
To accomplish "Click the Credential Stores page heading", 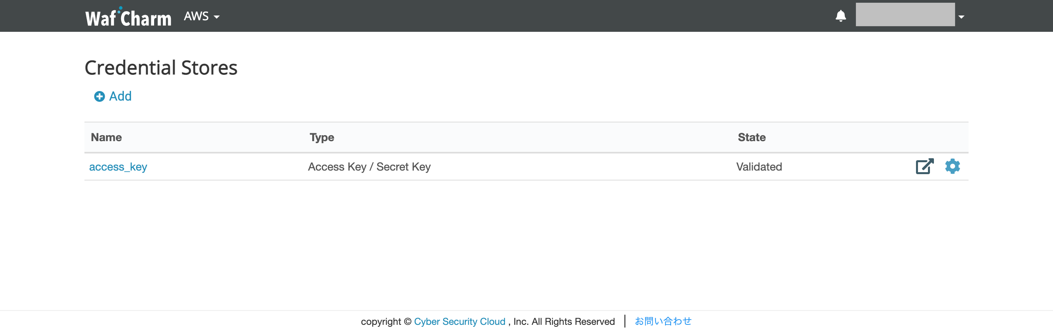I will click(x=160, y=68).
